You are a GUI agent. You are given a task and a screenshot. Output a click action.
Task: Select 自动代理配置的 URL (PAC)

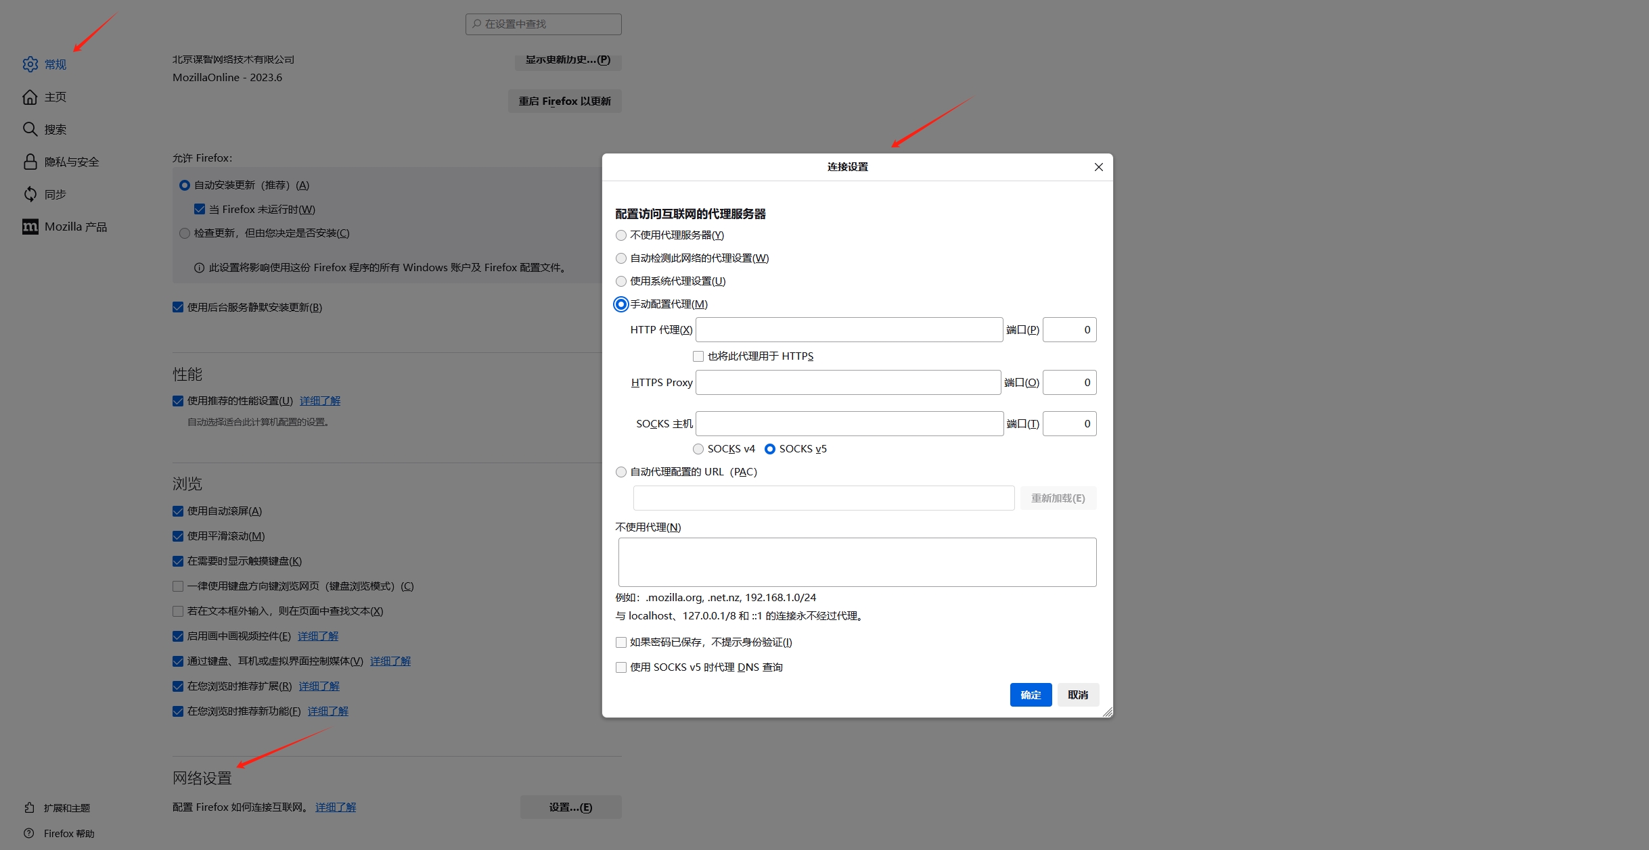tap(621, 471)
